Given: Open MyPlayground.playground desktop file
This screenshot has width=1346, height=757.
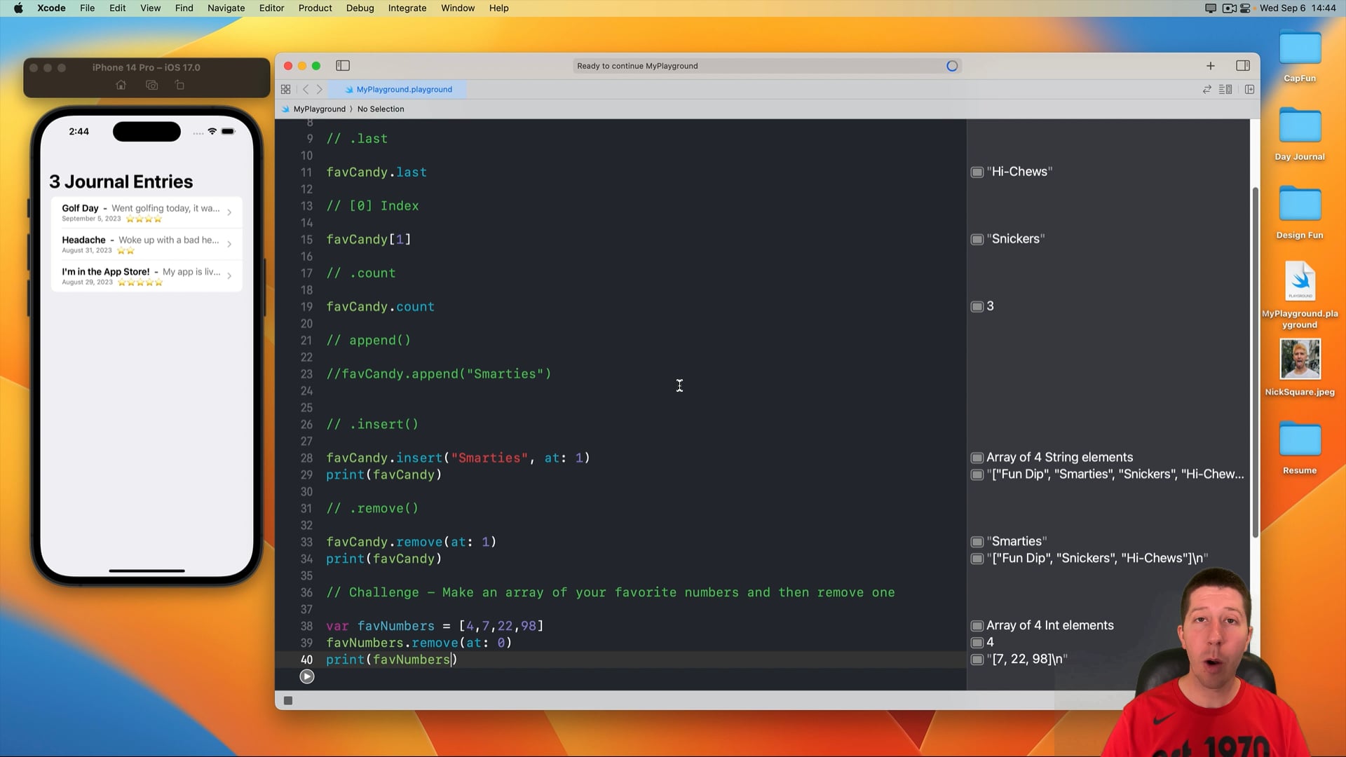Looking at the screenshot, I should pyautogui.click(x=1300, y=294).
